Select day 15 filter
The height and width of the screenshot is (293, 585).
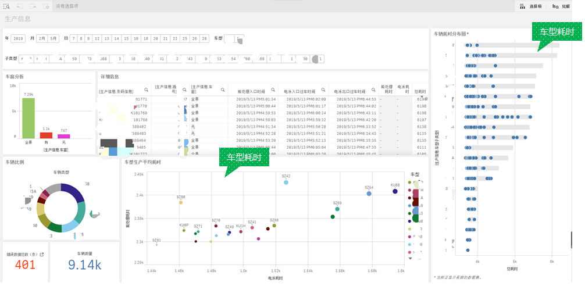click(126, 38)
